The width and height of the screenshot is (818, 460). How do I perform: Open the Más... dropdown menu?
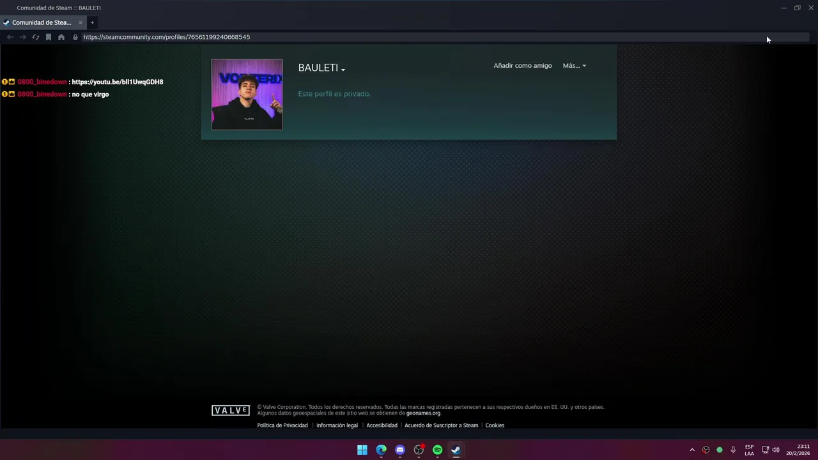coord(574,65)
